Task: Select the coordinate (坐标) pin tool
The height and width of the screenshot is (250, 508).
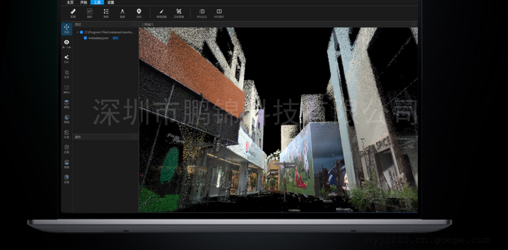Action: (139, 12)
